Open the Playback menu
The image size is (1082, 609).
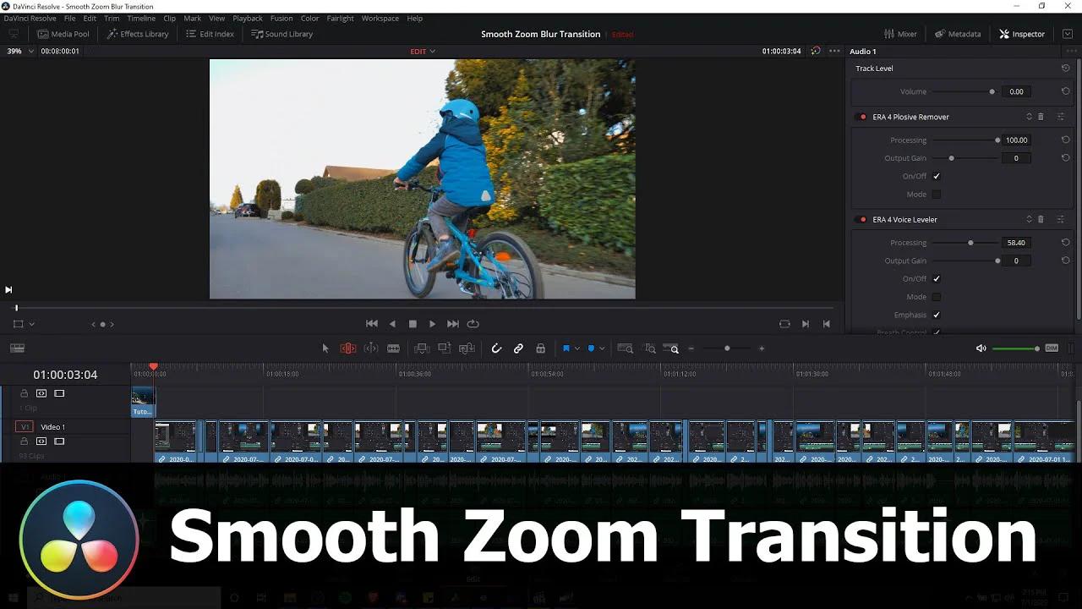(247, 18)
